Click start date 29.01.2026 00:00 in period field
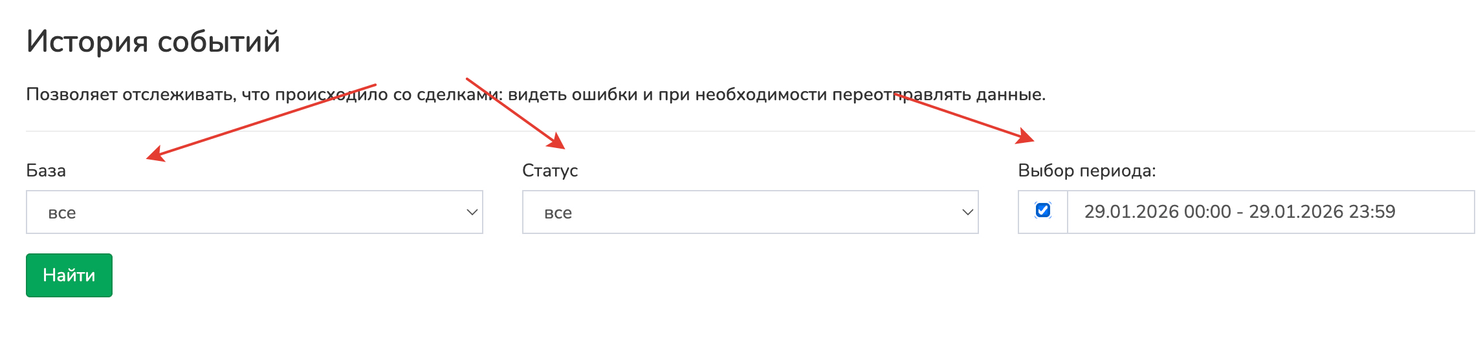1483x340 pixels. pyautogui.click(x=1157, y=212)
